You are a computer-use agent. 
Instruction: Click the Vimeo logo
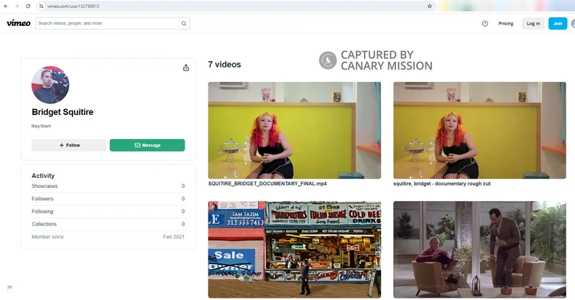18,23
